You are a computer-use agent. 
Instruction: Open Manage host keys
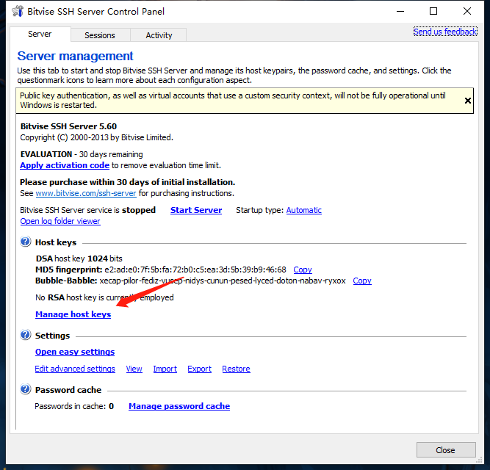tap(73, 314)
